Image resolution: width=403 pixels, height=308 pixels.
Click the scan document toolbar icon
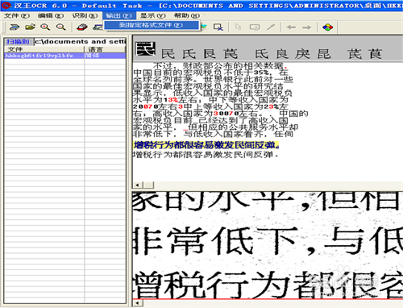[x=15, y=27]
